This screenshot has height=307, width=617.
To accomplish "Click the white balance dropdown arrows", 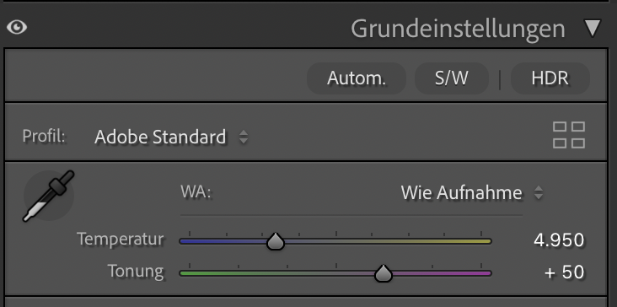I will click(539, 193).
